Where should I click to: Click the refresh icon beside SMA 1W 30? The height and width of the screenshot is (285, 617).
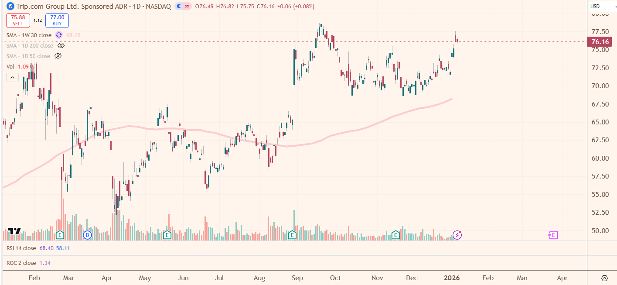(59, 35)
